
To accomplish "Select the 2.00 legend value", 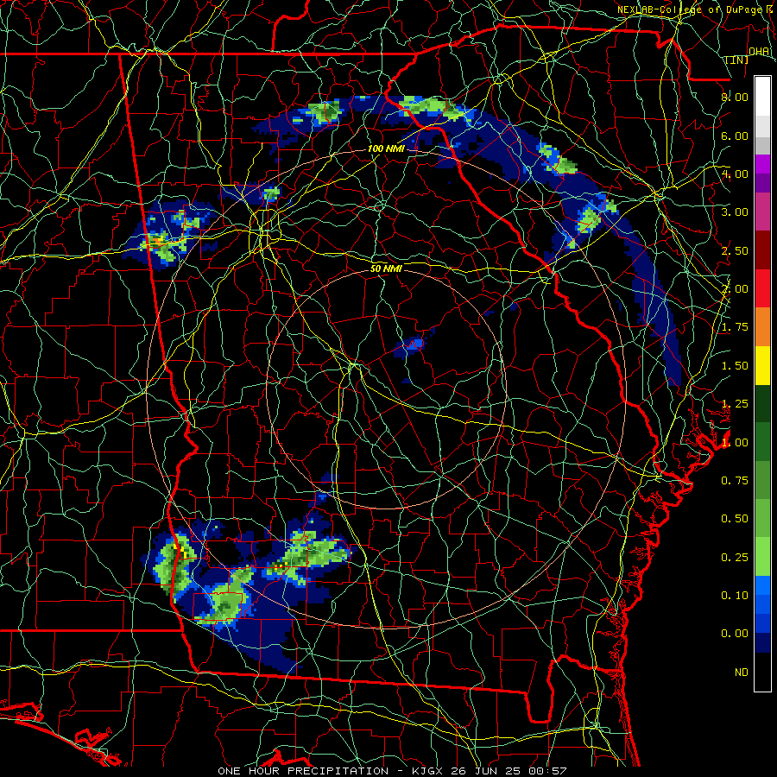I will [x=735, y=289].
